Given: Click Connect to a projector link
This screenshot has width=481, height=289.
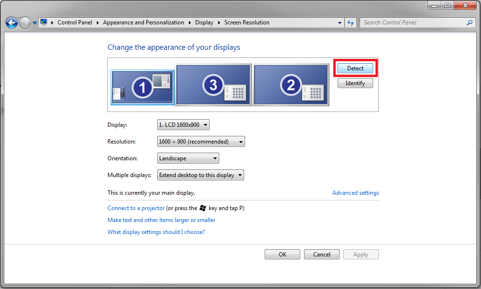Looking at the screenshot, I should tap(136, 208).
